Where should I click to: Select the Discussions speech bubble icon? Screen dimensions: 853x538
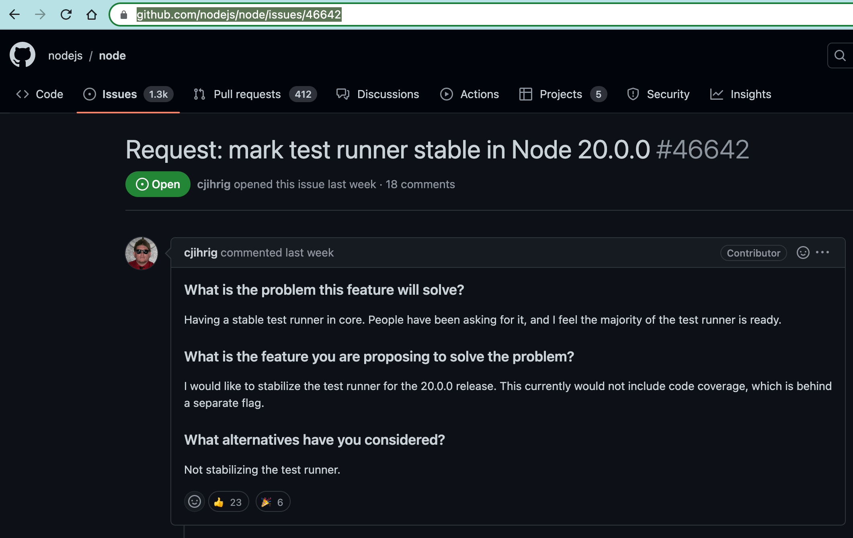342,94
